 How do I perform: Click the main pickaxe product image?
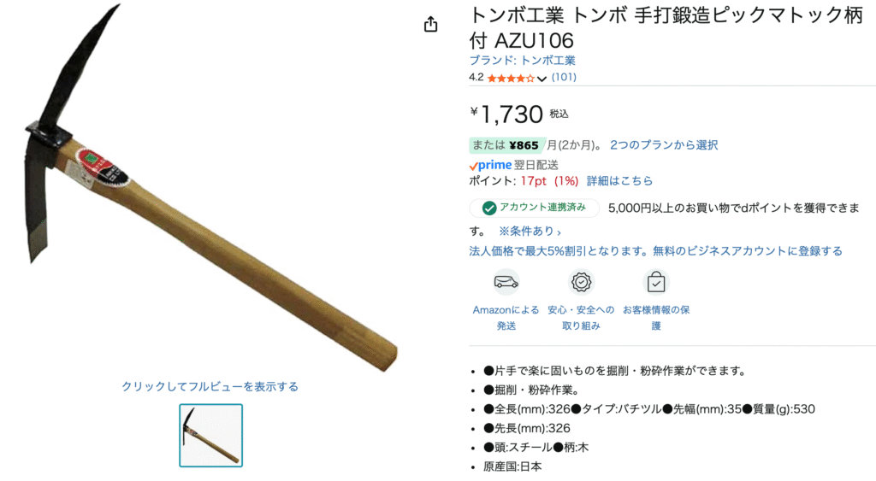(x=210, y=189)
